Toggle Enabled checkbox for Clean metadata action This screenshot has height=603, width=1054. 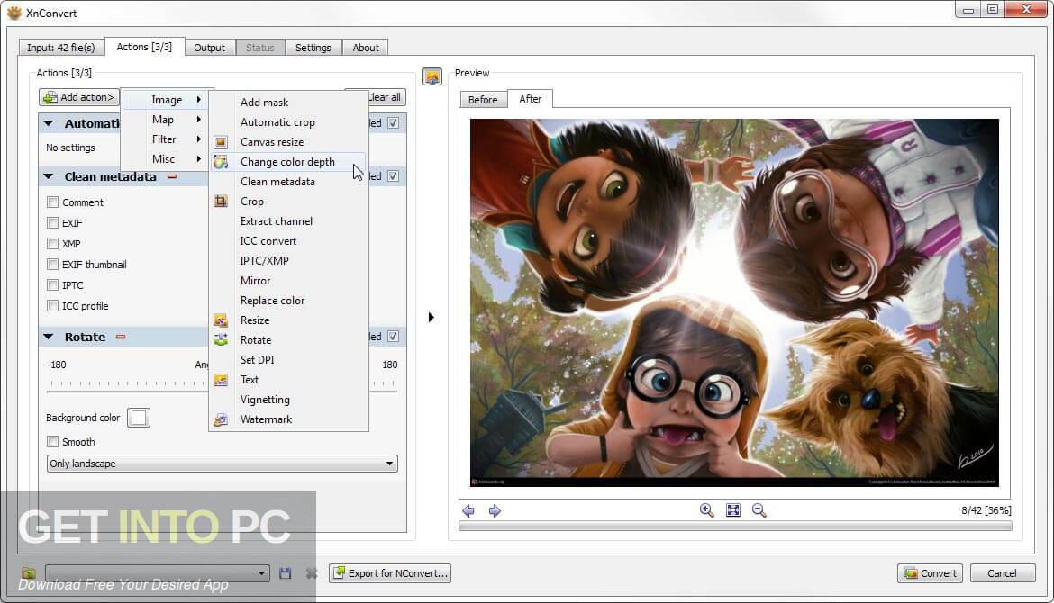pos(394,175)
